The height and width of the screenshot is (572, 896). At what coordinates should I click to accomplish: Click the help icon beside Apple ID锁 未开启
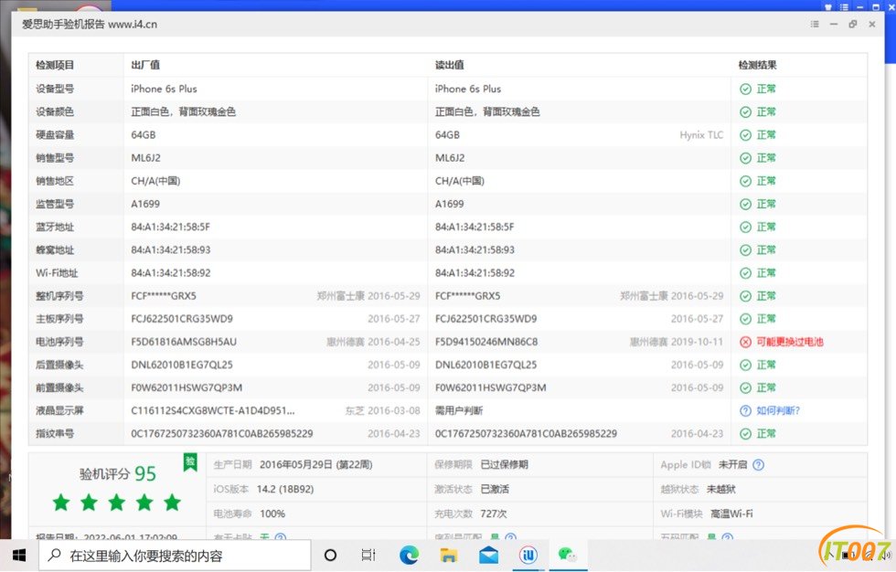coord(758,465)
